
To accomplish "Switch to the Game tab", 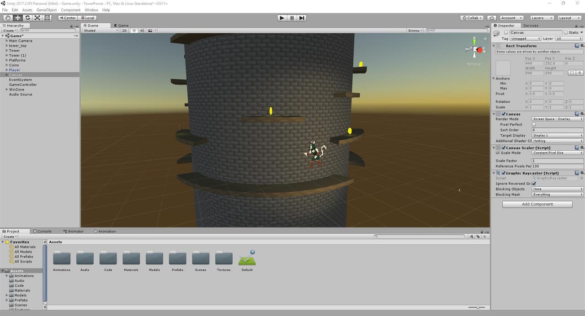I will tap(121, 26).
